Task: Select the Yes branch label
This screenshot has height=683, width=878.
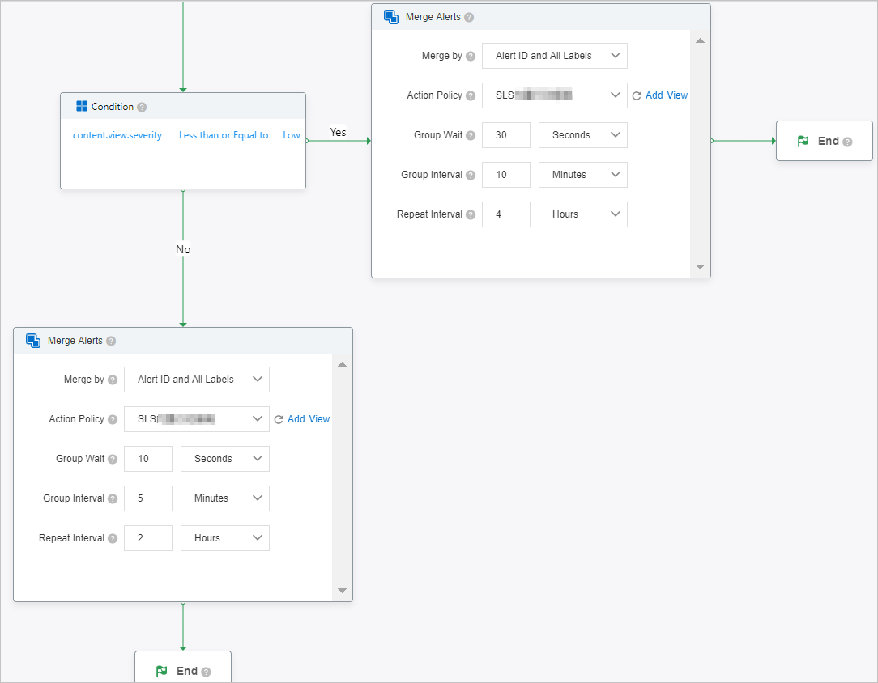Action: coord(339,133)
